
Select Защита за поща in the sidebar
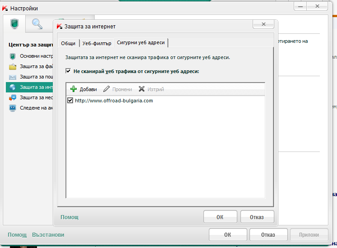click(x=30, y=77)
